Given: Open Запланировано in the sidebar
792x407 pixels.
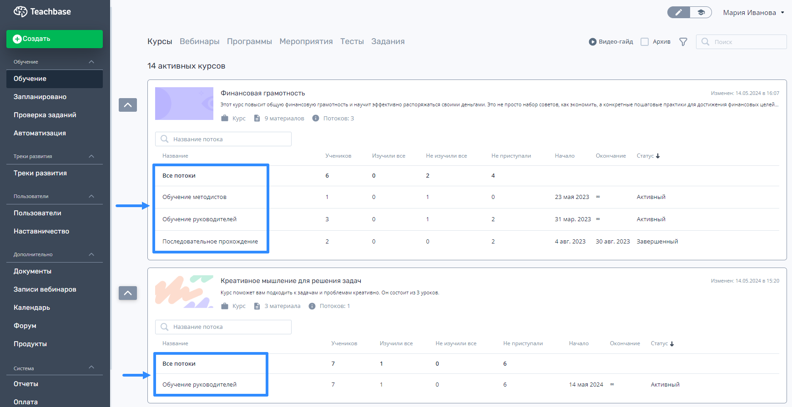Looking at the screenshot, I should 40,97.
